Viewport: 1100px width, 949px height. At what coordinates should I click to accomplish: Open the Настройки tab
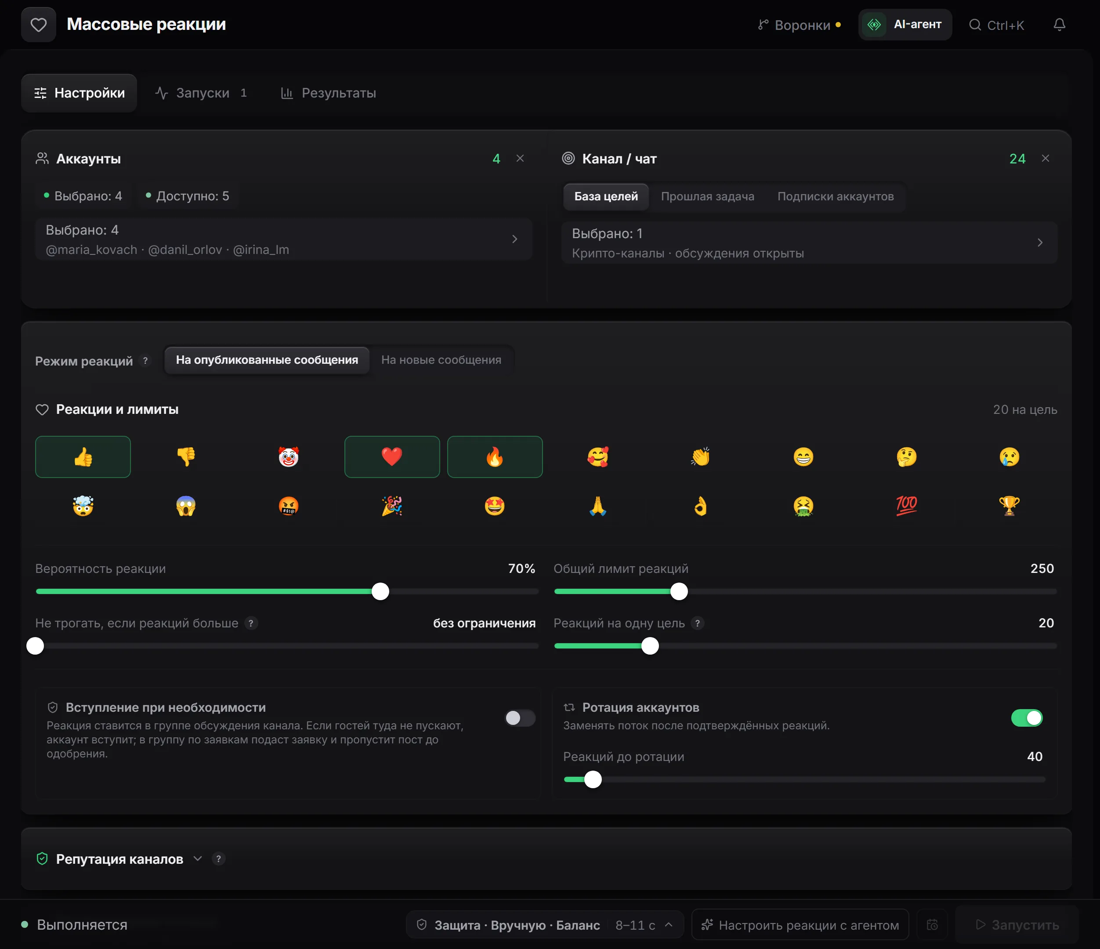coord(79,93)
